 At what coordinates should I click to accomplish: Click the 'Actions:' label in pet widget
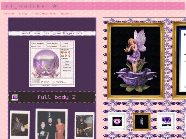tap(64, 59)
